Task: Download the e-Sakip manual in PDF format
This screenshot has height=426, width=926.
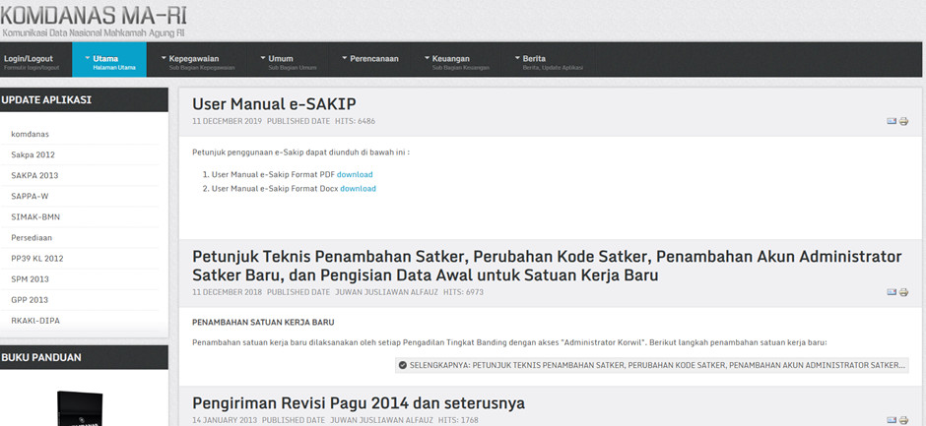Action: 355,174
